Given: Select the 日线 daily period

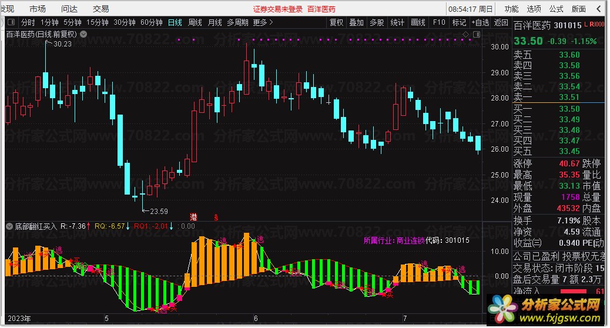Looking at the screenshot, I should coord(175,22).
